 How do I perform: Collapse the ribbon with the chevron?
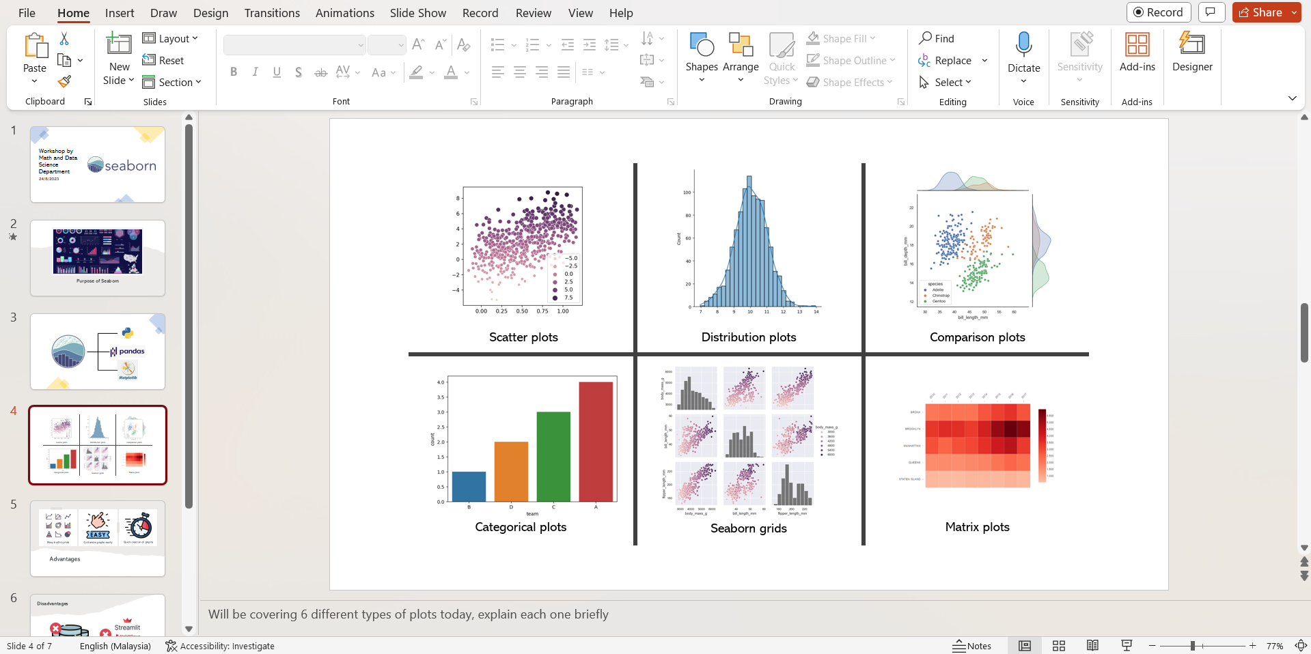click(1293, 98)
